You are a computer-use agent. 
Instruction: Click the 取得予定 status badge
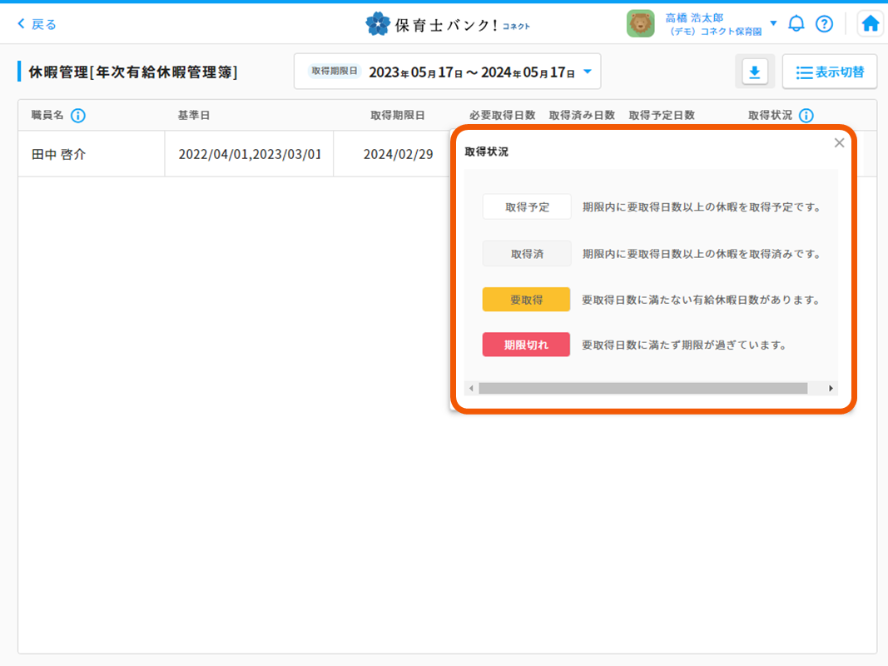[x=526, y=207]
